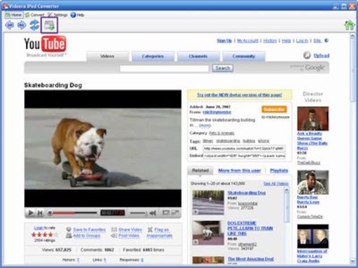Screen dimensions: 358x268
Task: Click the Search button
Action: click(x=222, y=67)
